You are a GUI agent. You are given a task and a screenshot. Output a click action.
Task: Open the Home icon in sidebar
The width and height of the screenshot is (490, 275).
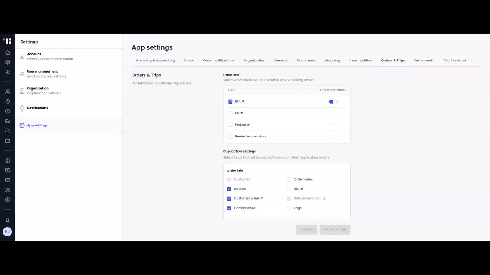[7, 52]
